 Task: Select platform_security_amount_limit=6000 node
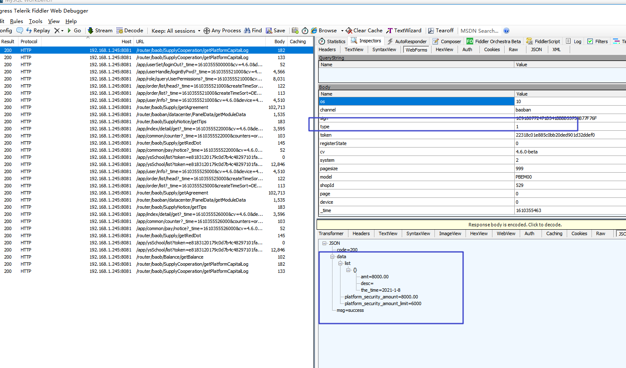[383, 303]
